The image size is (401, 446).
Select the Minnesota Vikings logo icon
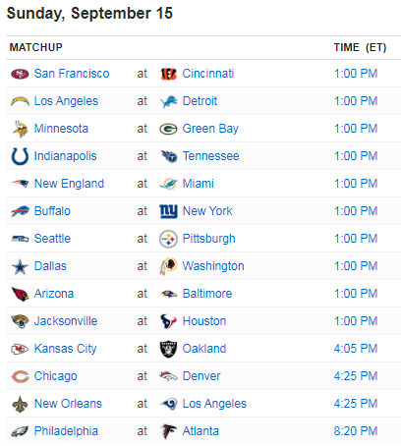click(x=20, y=129)
